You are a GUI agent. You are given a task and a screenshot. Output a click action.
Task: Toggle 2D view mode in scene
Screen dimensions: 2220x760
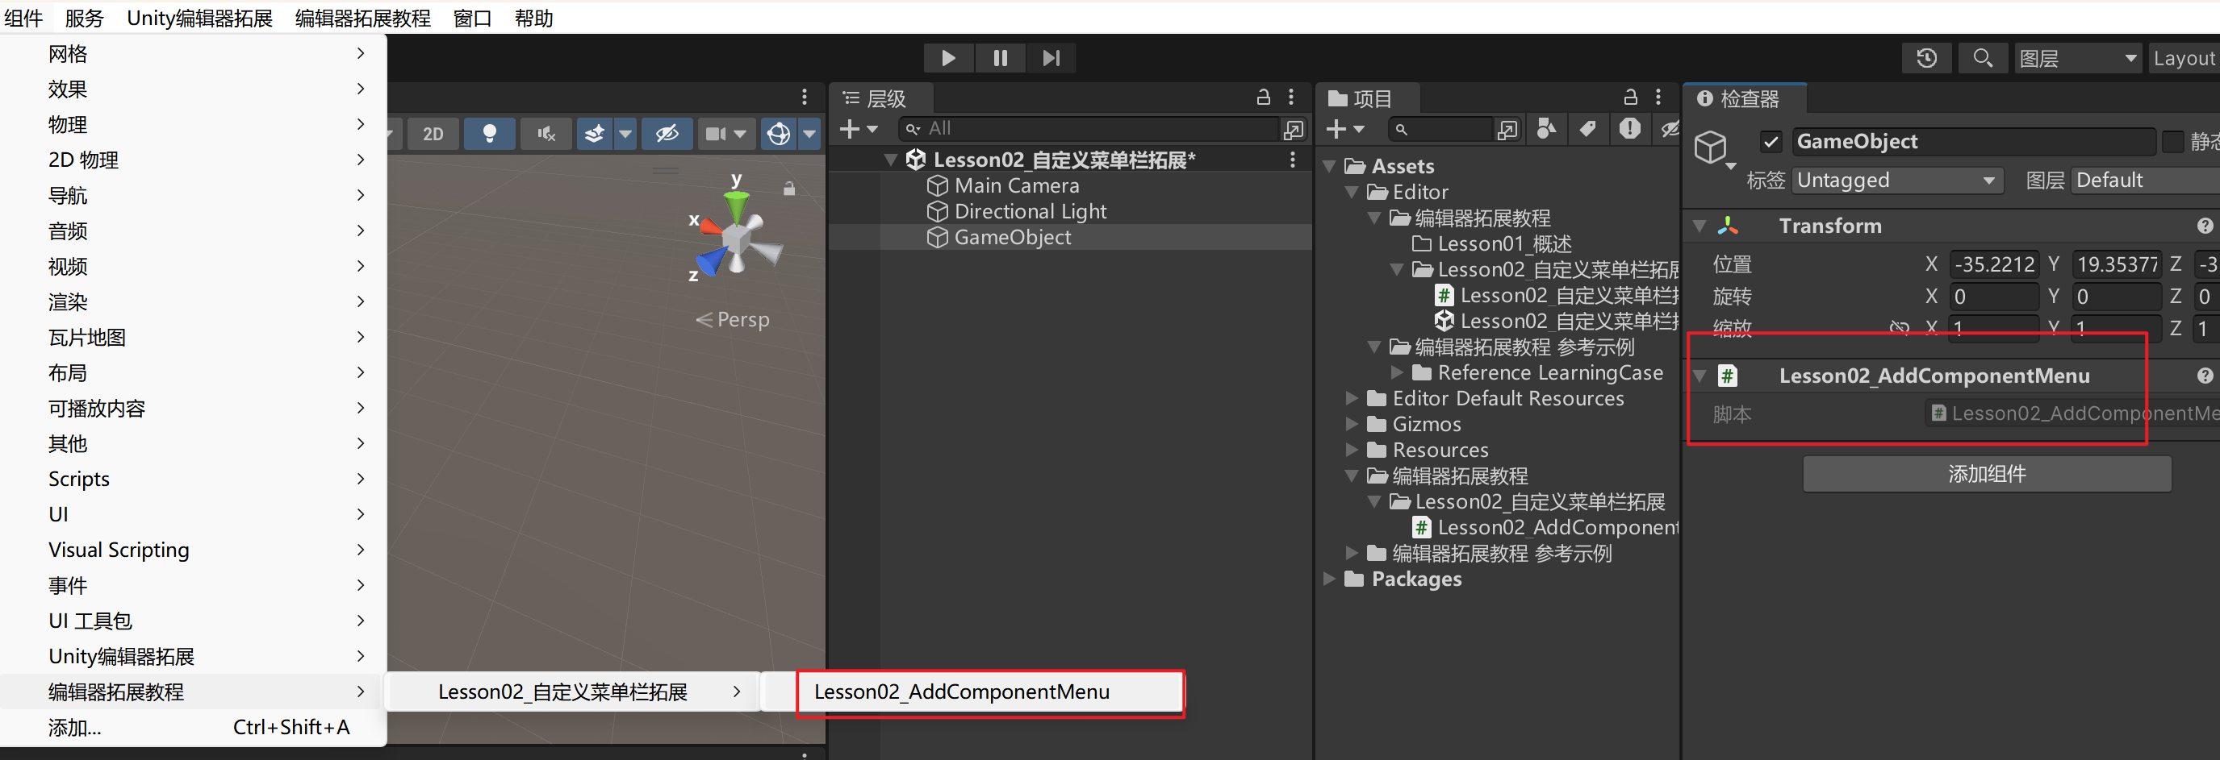coord(433,134)
